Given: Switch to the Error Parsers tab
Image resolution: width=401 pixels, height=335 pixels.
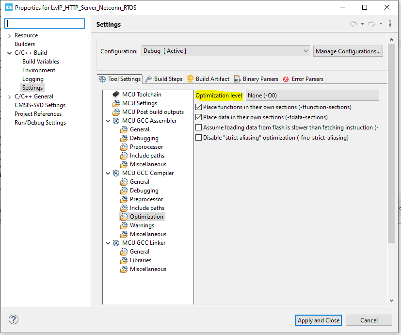Looking at the screenshot, I should pyautogui.click(x=304, y=79).
